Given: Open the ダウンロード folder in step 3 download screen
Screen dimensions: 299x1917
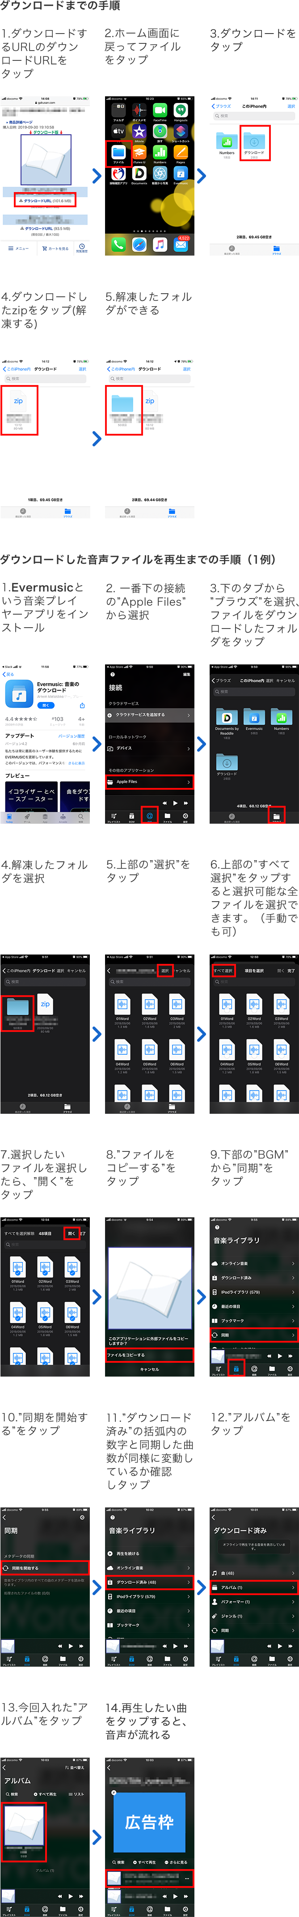Looking at the screenshot, I should (254, 141).
